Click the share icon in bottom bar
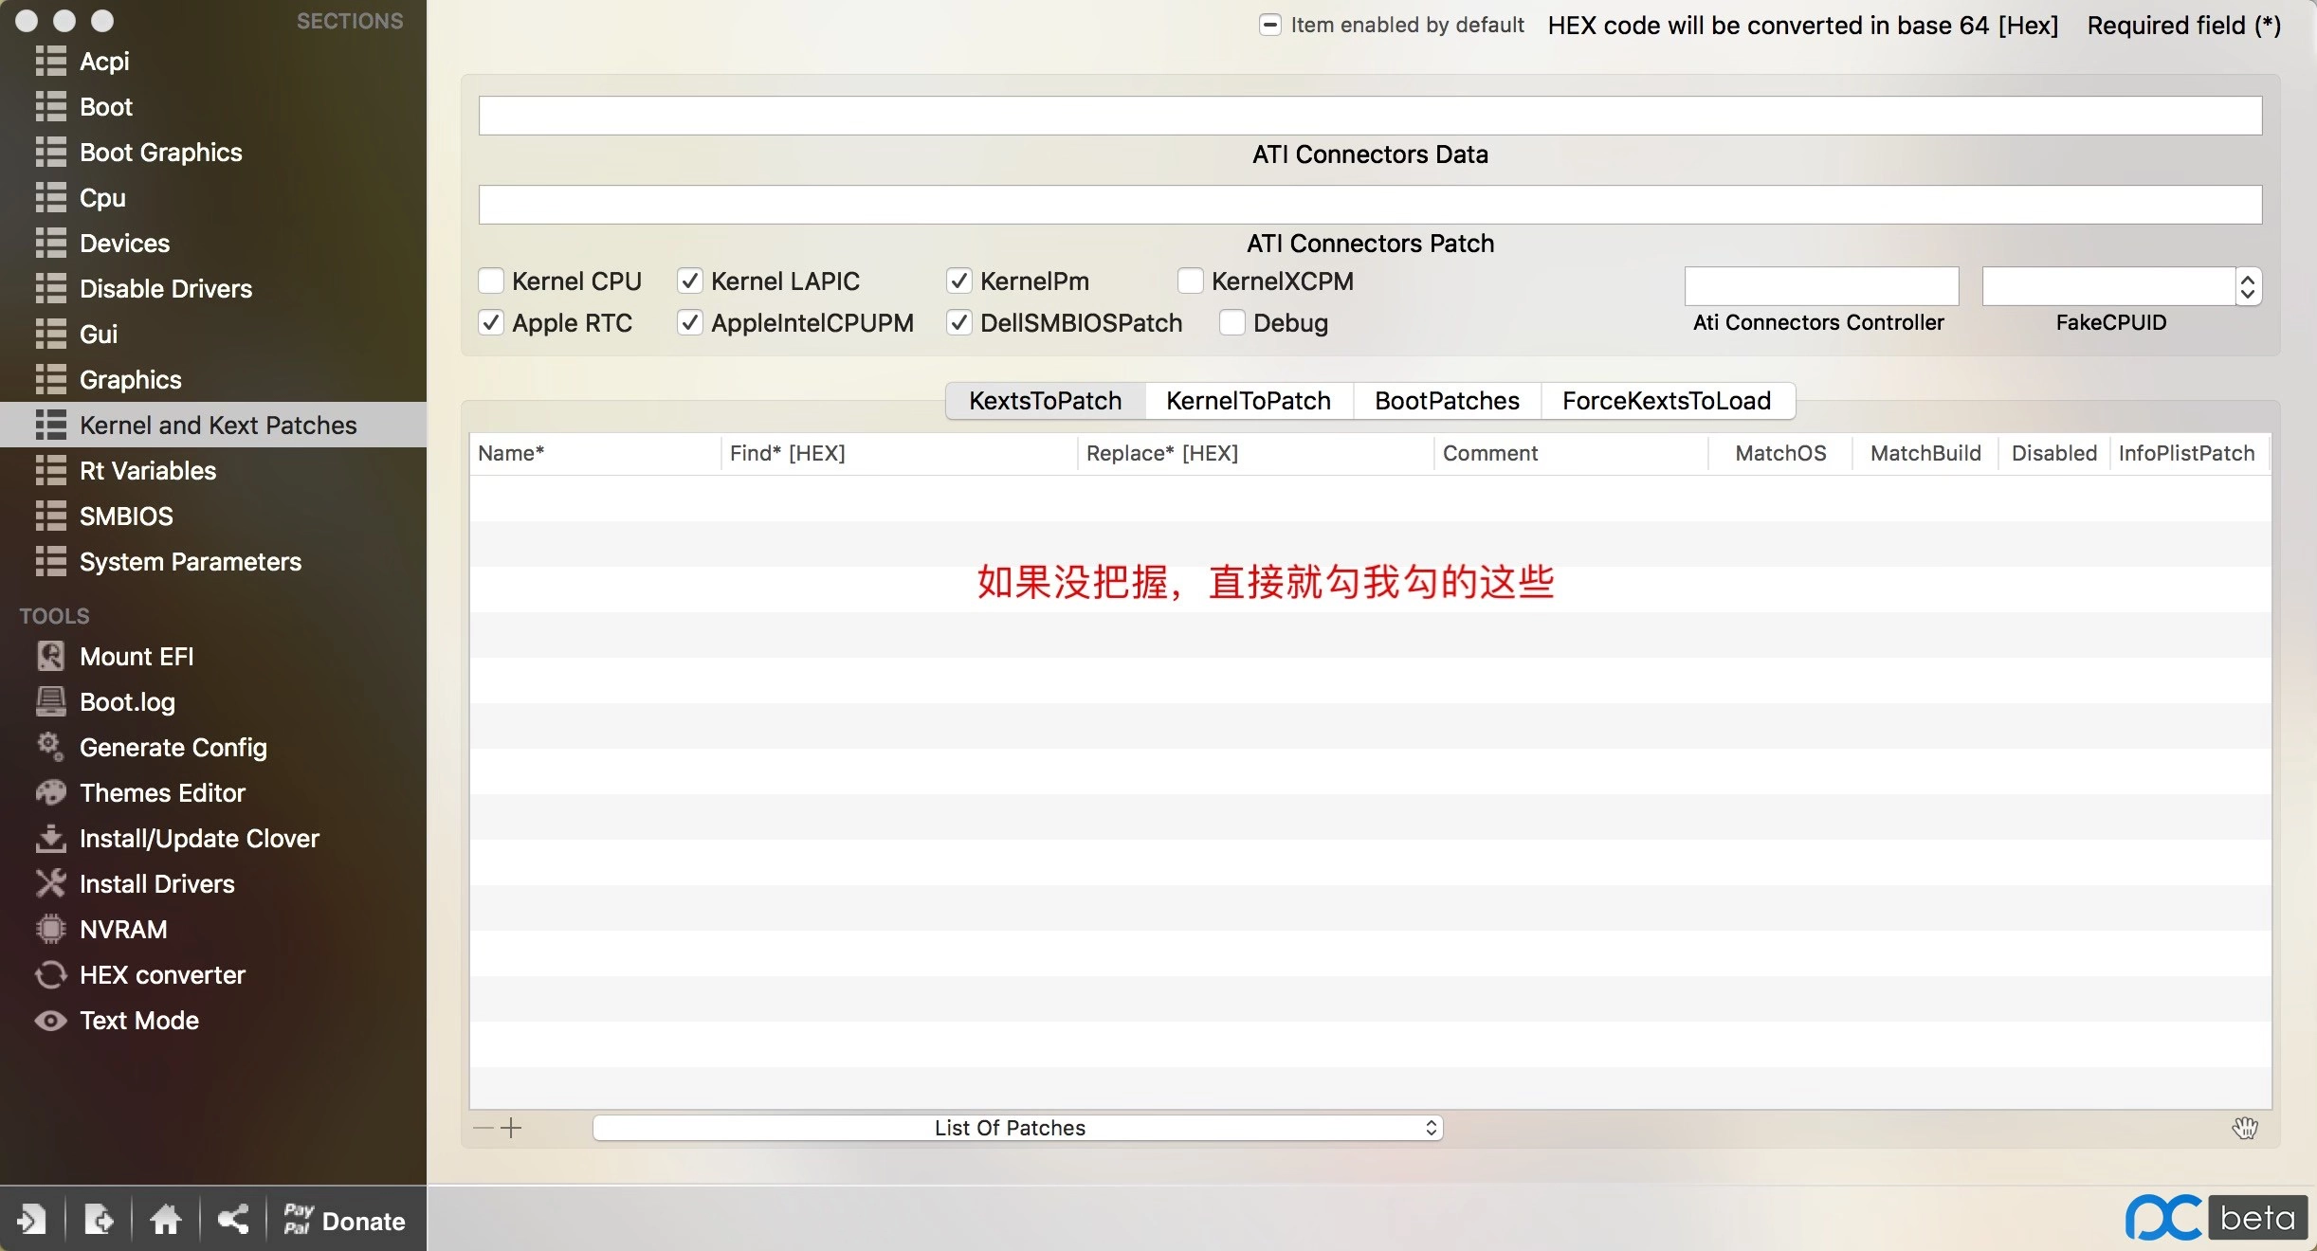This screenshot has width=2317, height=1251. (233, 1219)
